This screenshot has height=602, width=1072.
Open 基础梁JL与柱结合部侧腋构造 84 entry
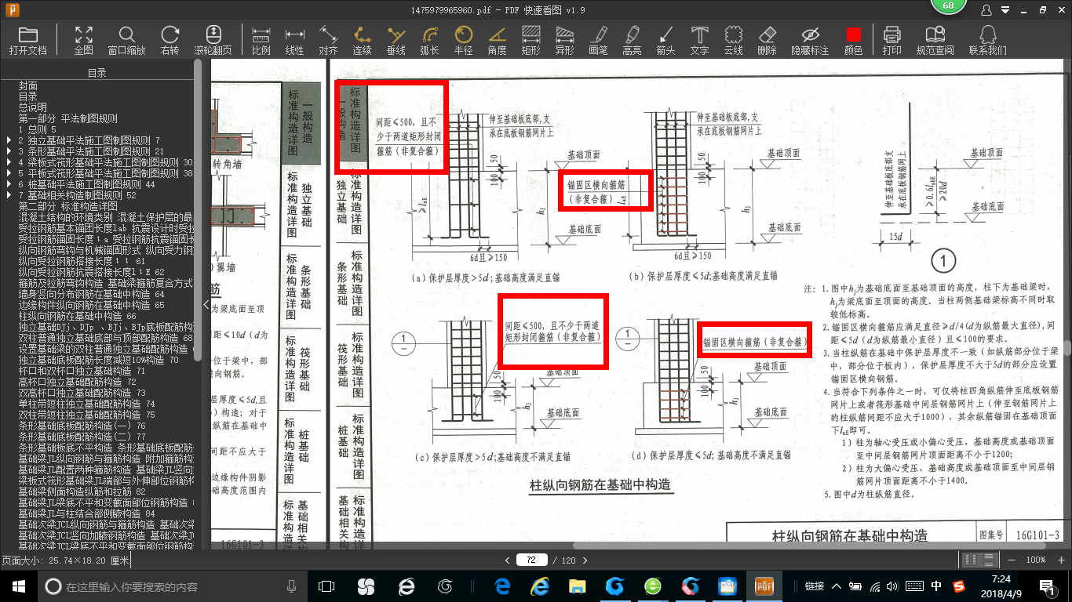86,513
